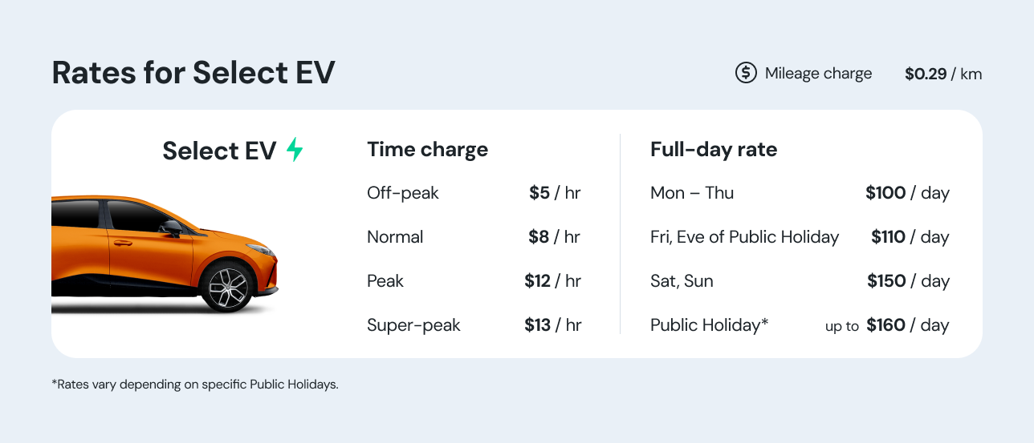Screen dimensions: 1034x443
Task: Click the "Rates for Select EV" heading
Action: pos(193,73)
